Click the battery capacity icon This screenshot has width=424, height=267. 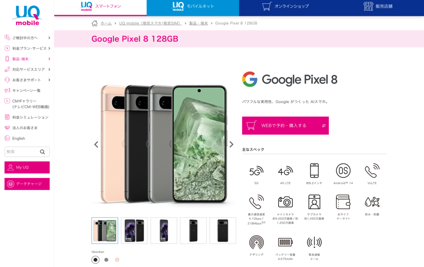(x=285, y=242)
